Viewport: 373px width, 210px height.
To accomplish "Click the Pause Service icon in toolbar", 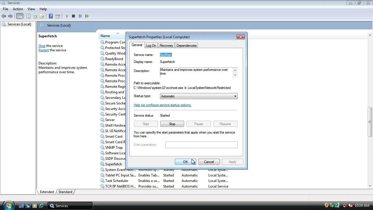I will click(80, 16).
